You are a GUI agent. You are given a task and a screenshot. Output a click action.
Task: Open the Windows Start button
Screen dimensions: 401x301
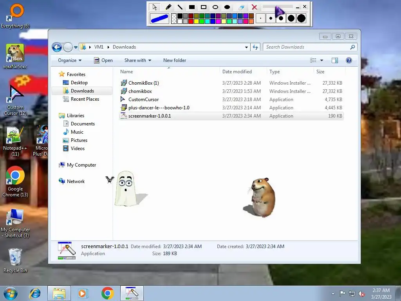(x=11, y=293)
